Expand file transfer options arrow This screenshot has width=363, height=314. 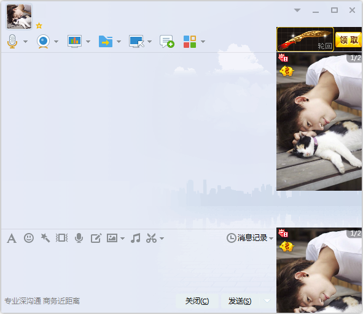point(119,42)
